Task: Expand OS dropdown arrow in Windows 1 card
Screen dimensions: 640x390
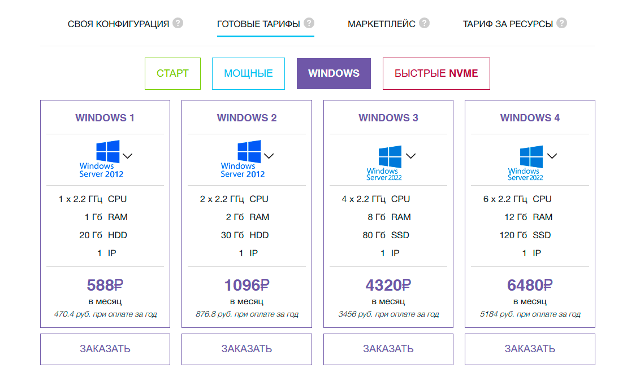Action: click(127, 156)
